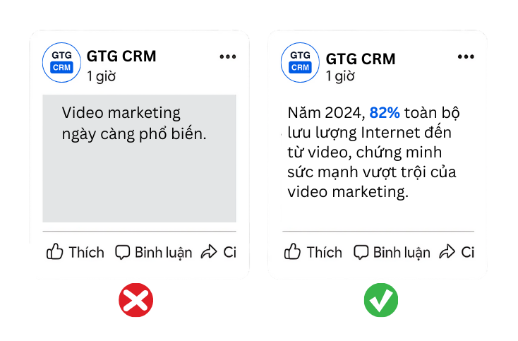
Task: Open GTG CRM page name in left post
Action: pyautogui.click(x=121, y=56)
